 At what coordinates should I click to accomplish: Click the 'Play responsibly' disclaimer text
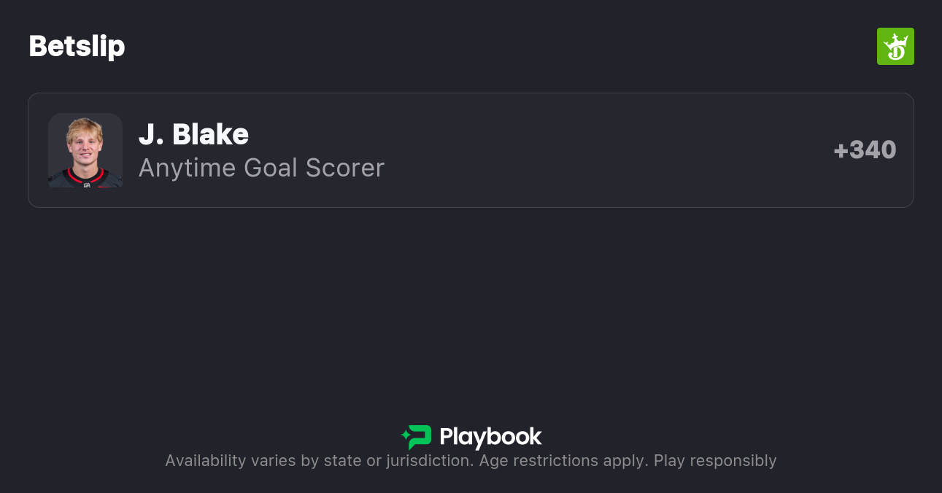(x=714, y=461)
